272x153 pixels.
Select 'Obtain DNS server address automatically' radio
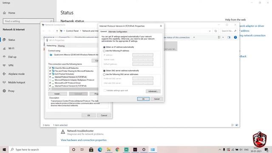[x=104, y=71]
